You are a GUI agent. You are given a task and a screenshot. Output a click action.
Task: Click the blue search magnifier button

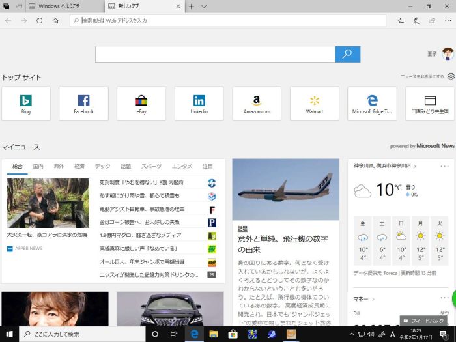coord(348,54)
